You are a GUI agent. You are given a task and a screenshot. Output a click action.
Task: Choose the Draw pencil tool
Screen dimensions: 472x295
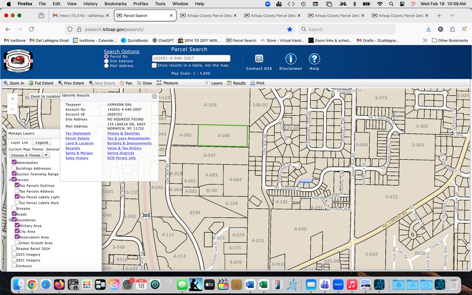click(x=144, y=83)
